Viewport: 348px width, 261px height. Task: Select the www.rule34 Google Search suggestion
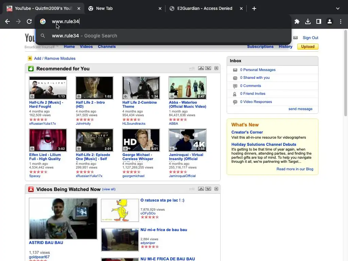[x=163, y=36]
